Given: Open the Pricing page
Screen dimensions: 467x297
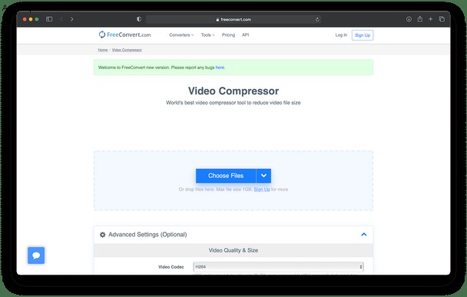Looking at the screenshot, I should (x=228, y=35).
